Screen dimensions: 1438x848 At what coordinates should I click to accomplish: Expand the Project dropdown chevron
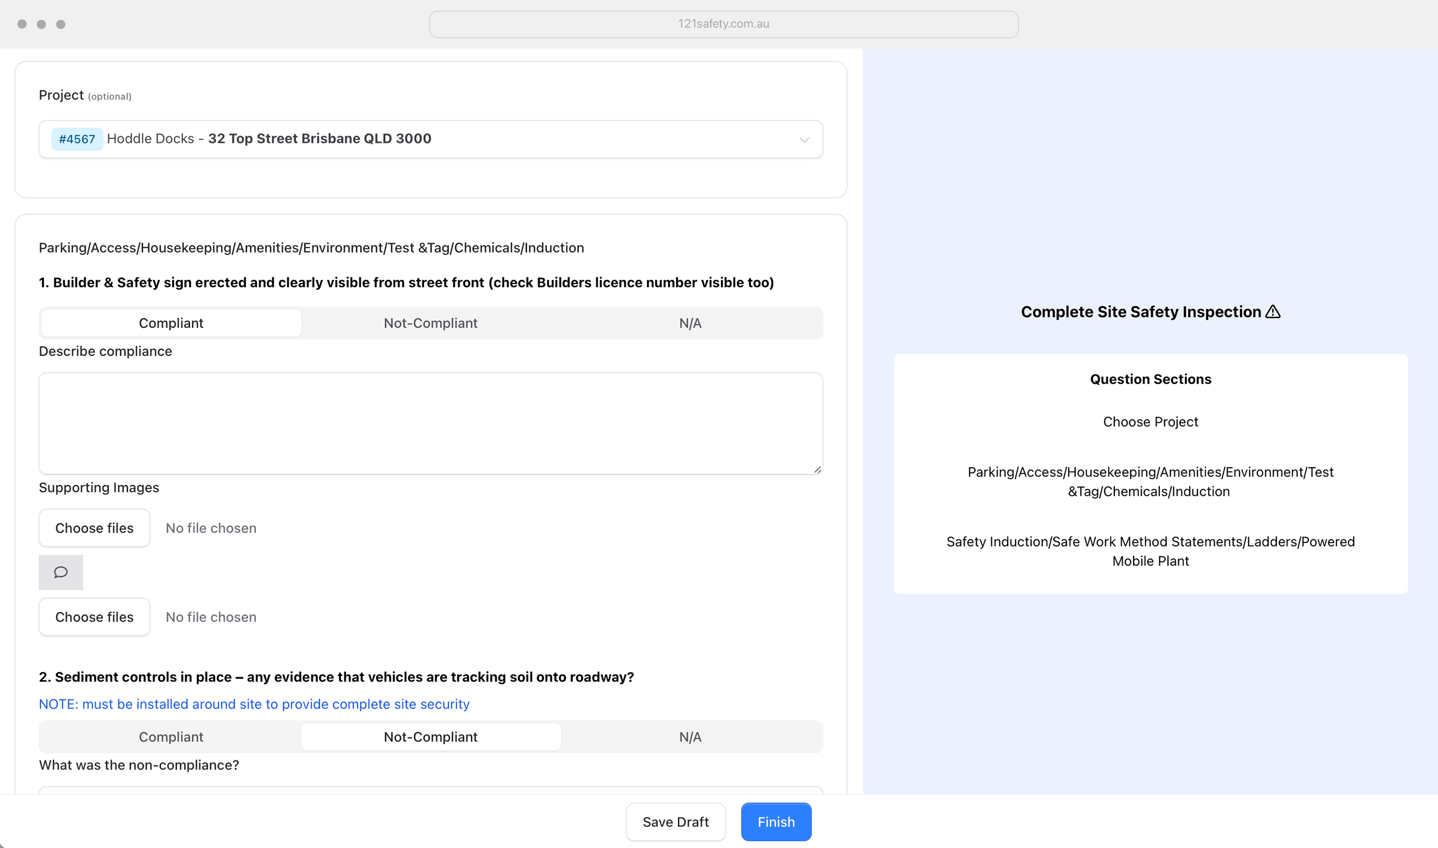point(804,139)
